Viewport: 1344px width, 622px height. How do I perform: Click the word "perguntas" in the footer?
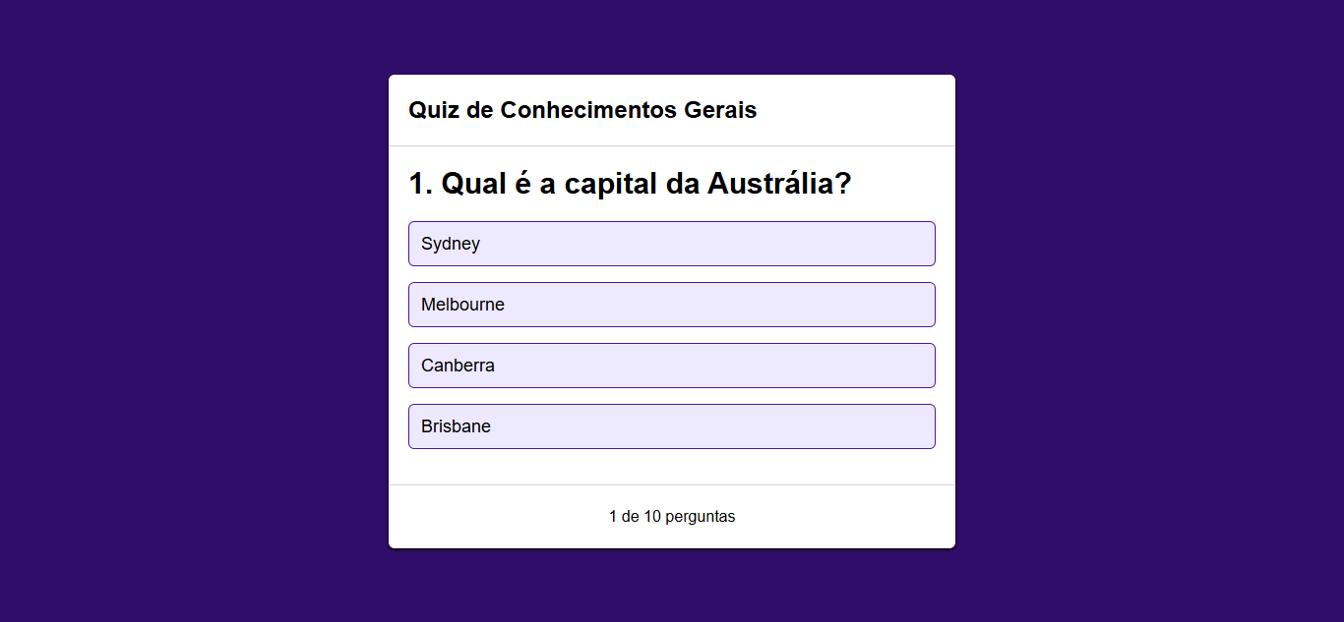click(701, 517)
